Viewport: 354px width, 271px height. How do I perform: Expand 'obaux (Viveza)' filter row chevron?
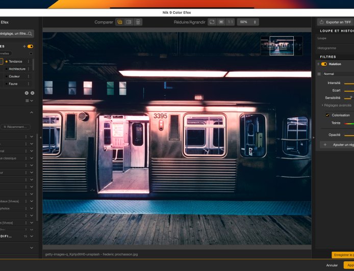[x=32, y=201]
